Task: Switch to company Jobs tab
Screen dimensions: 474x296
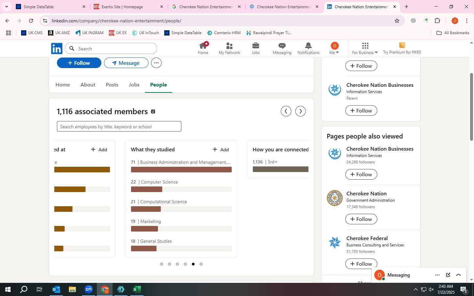Action: coord(134,85)
